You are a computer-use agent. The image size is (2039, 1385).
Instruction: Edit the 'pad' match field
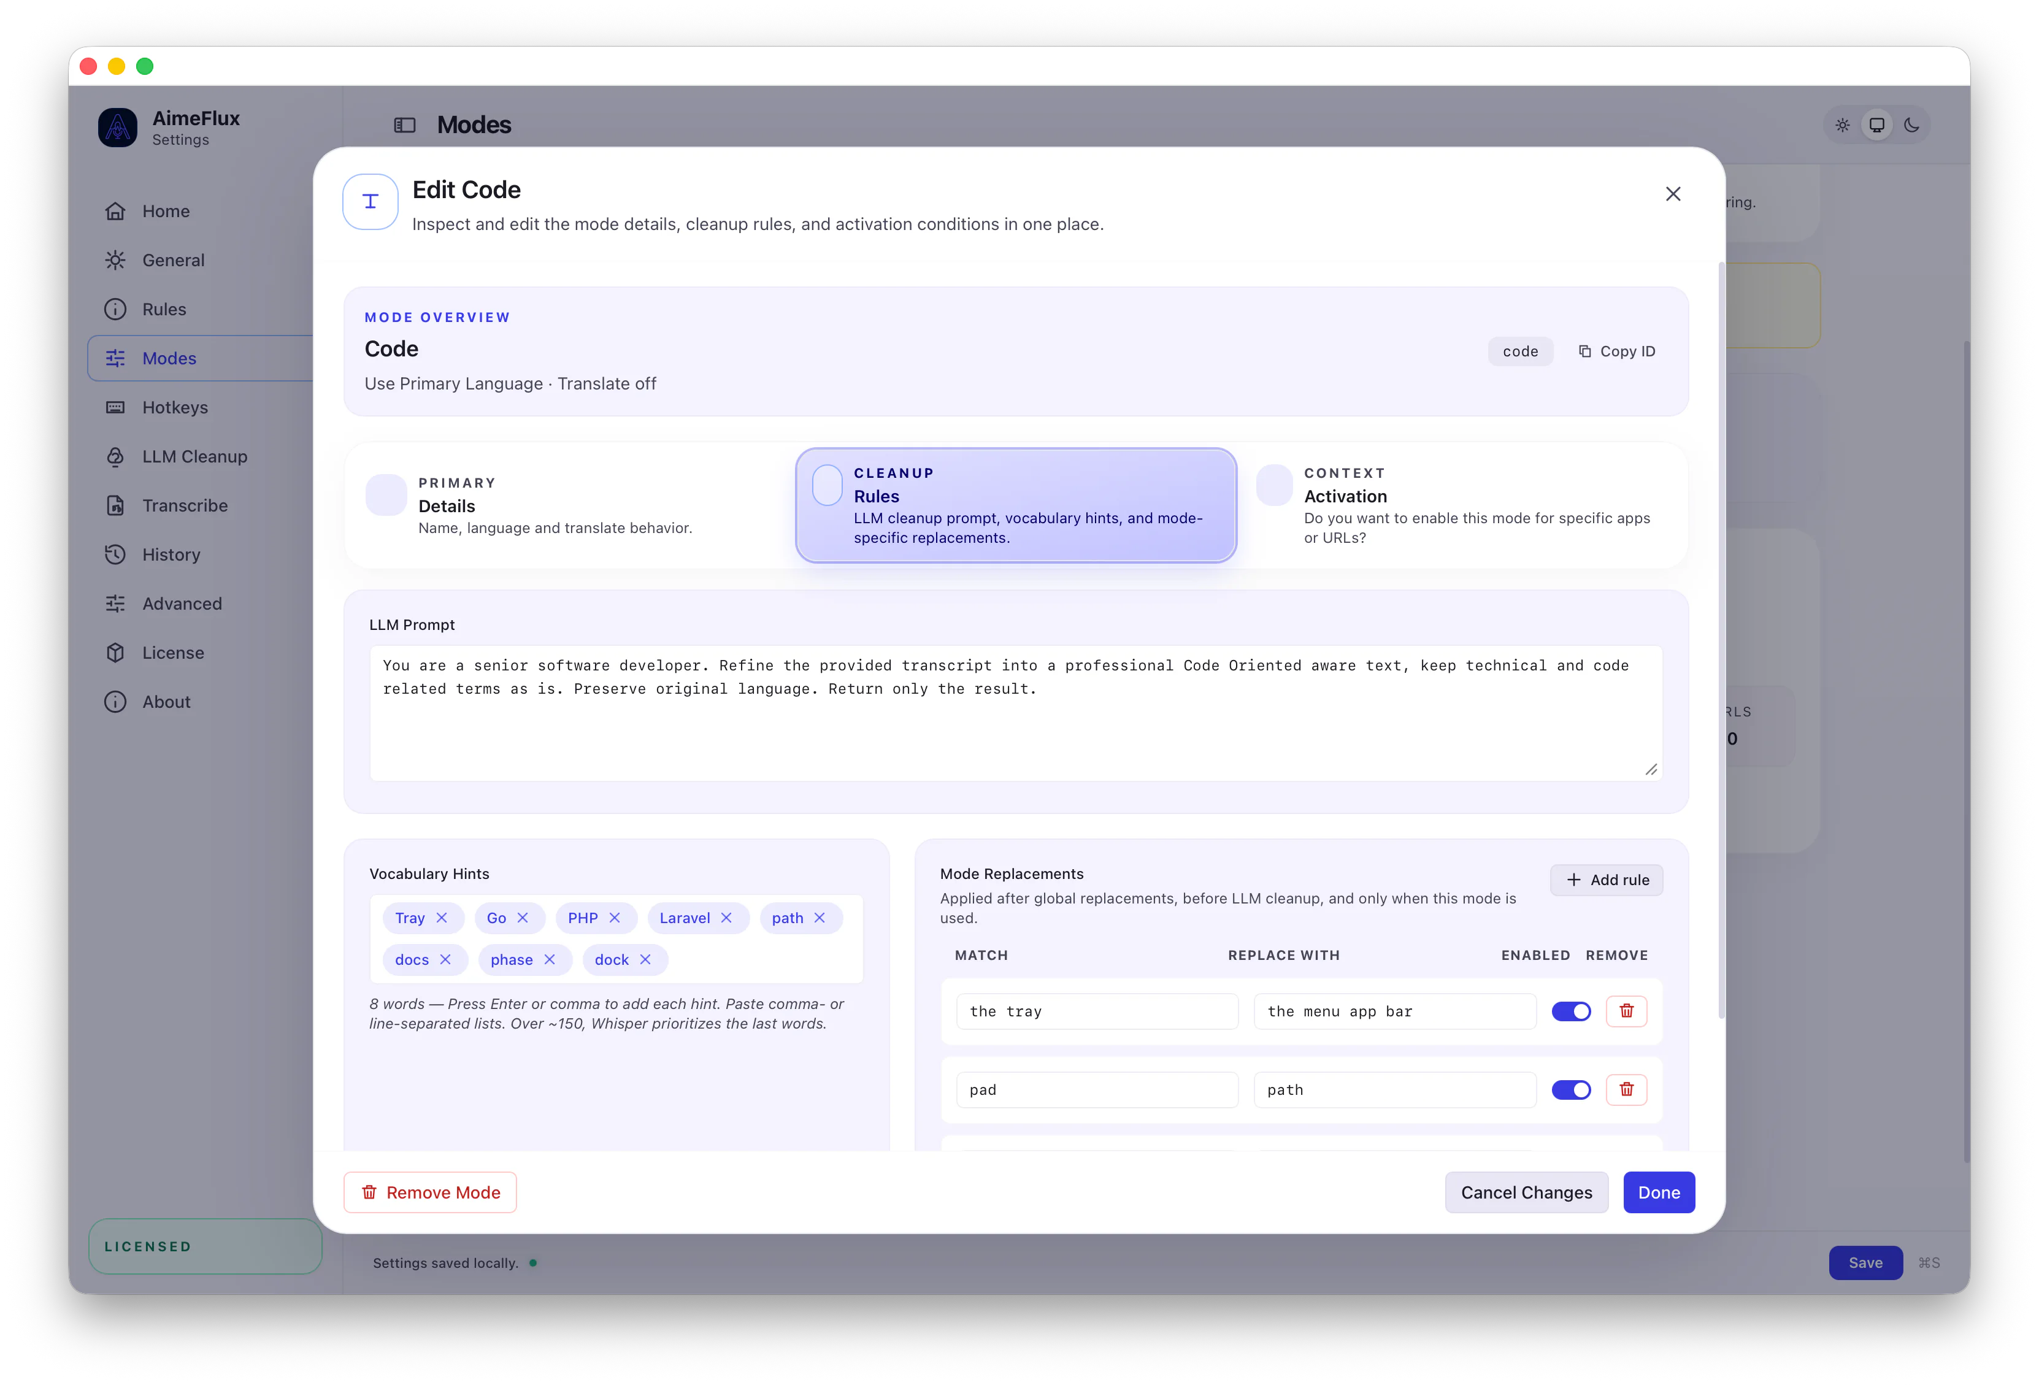tap(1097, 1091)
